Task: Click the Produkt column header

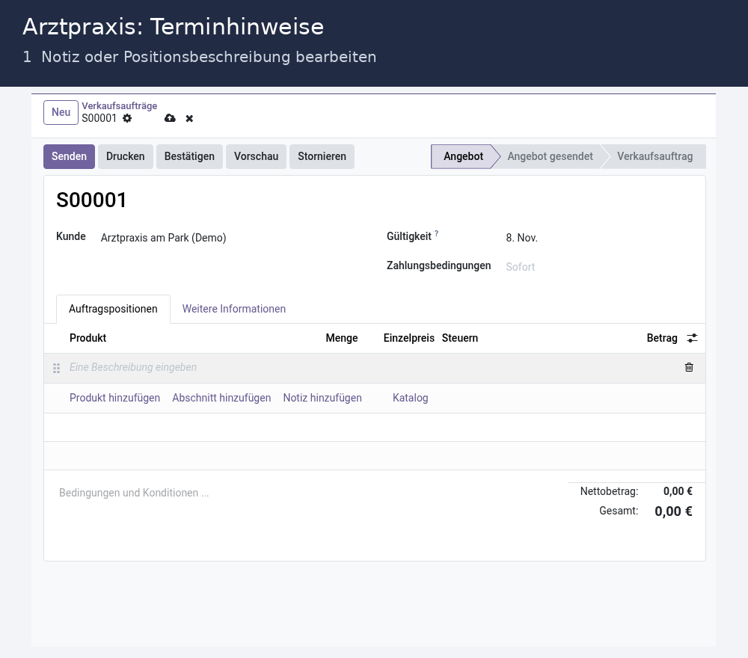Action: pyautogui.click(x=88, y=338)
